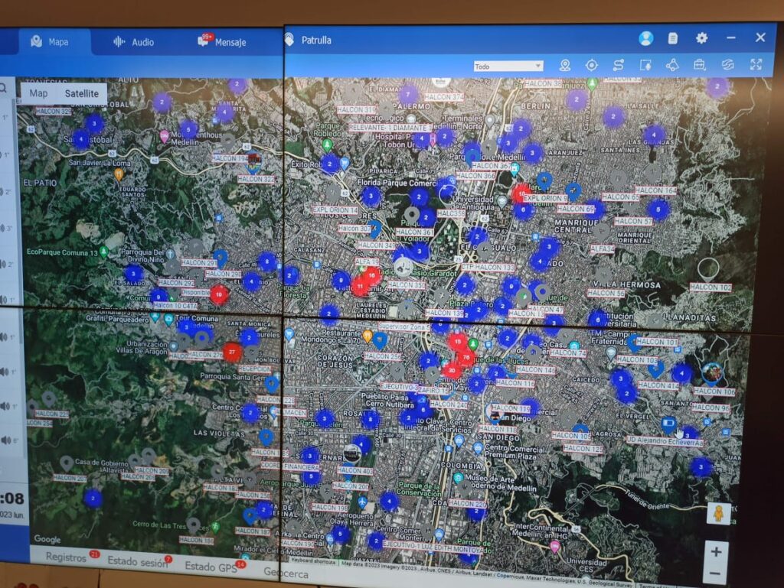Screen dimensions: 784x588
Task: Drop the Street View pegman
Action: 717,513
